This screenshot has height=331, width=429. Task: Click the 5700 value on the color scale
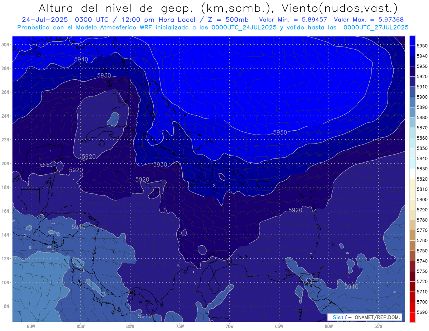pyautogui.click(x=422, y=302)
